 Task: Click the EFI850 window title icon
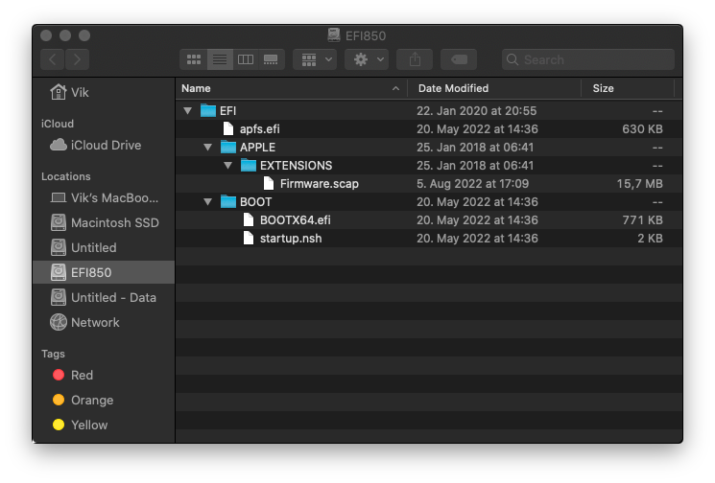pos(334,35)
